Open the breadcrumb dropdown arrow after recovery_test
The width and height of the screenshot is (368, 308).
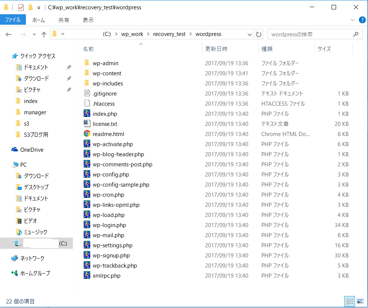coord(191,34)
